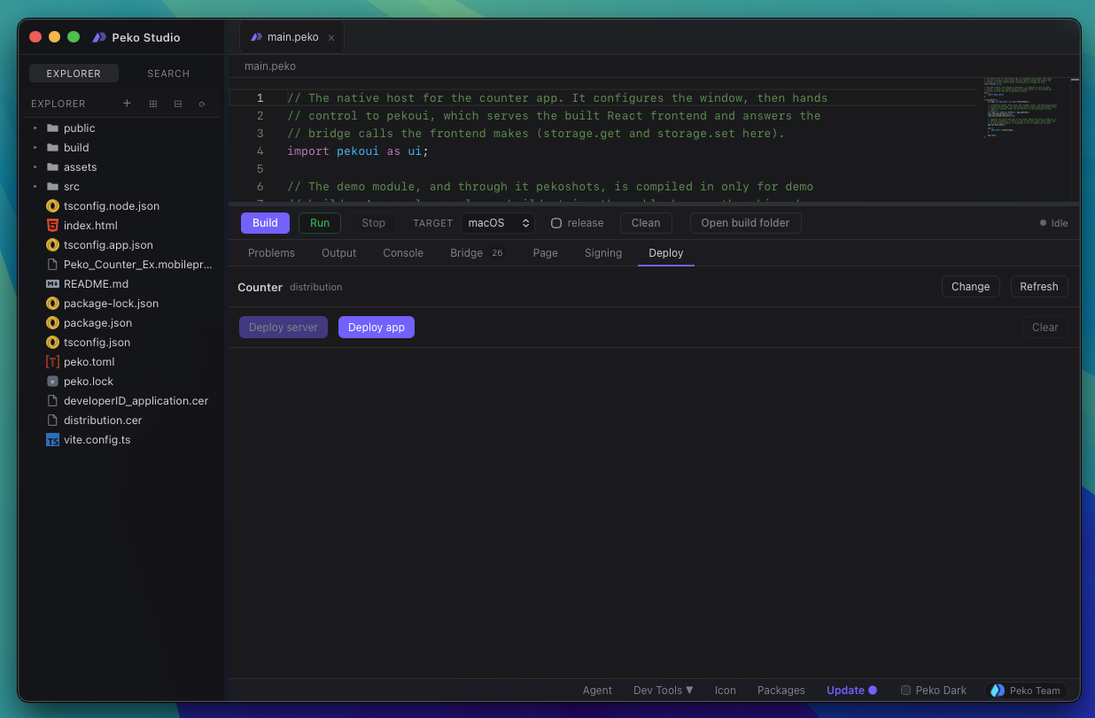Click the HTML5 icon beside index.html
This screenshot has width=1095, height=718.
click(52, 226)
